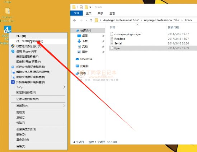Open 下载 in the navigation pane
Screen dimensions: 197x152
point(85,41)
